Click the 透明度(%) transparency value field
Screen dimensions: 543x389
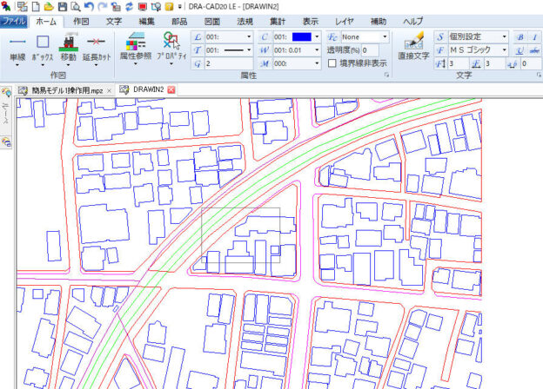[x=370, y=50]
